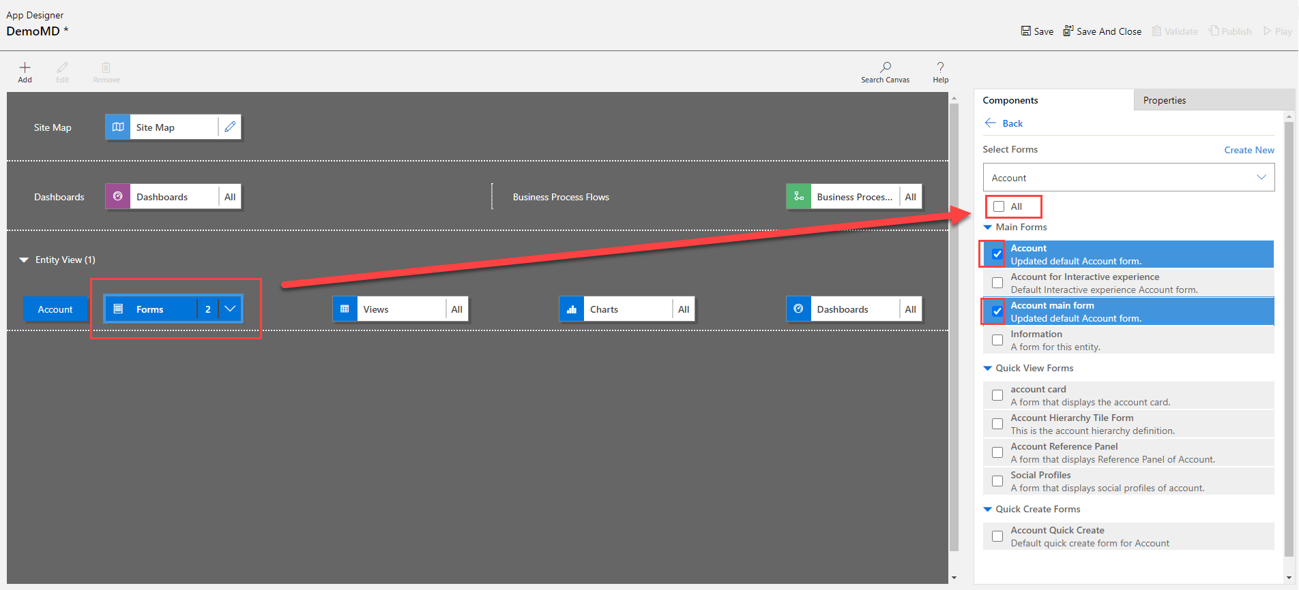Image resolution: width=1299 pixels, height=590 pixels.
Task: Click the Save button label
Action: point(1044,31)
